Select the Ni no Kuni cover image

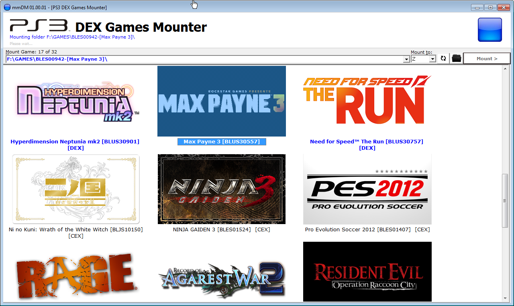76,189
